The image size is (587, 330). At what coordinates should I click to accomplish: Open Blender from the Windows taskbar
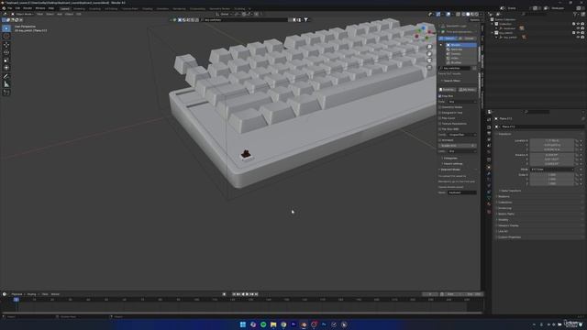coord(304,324)
